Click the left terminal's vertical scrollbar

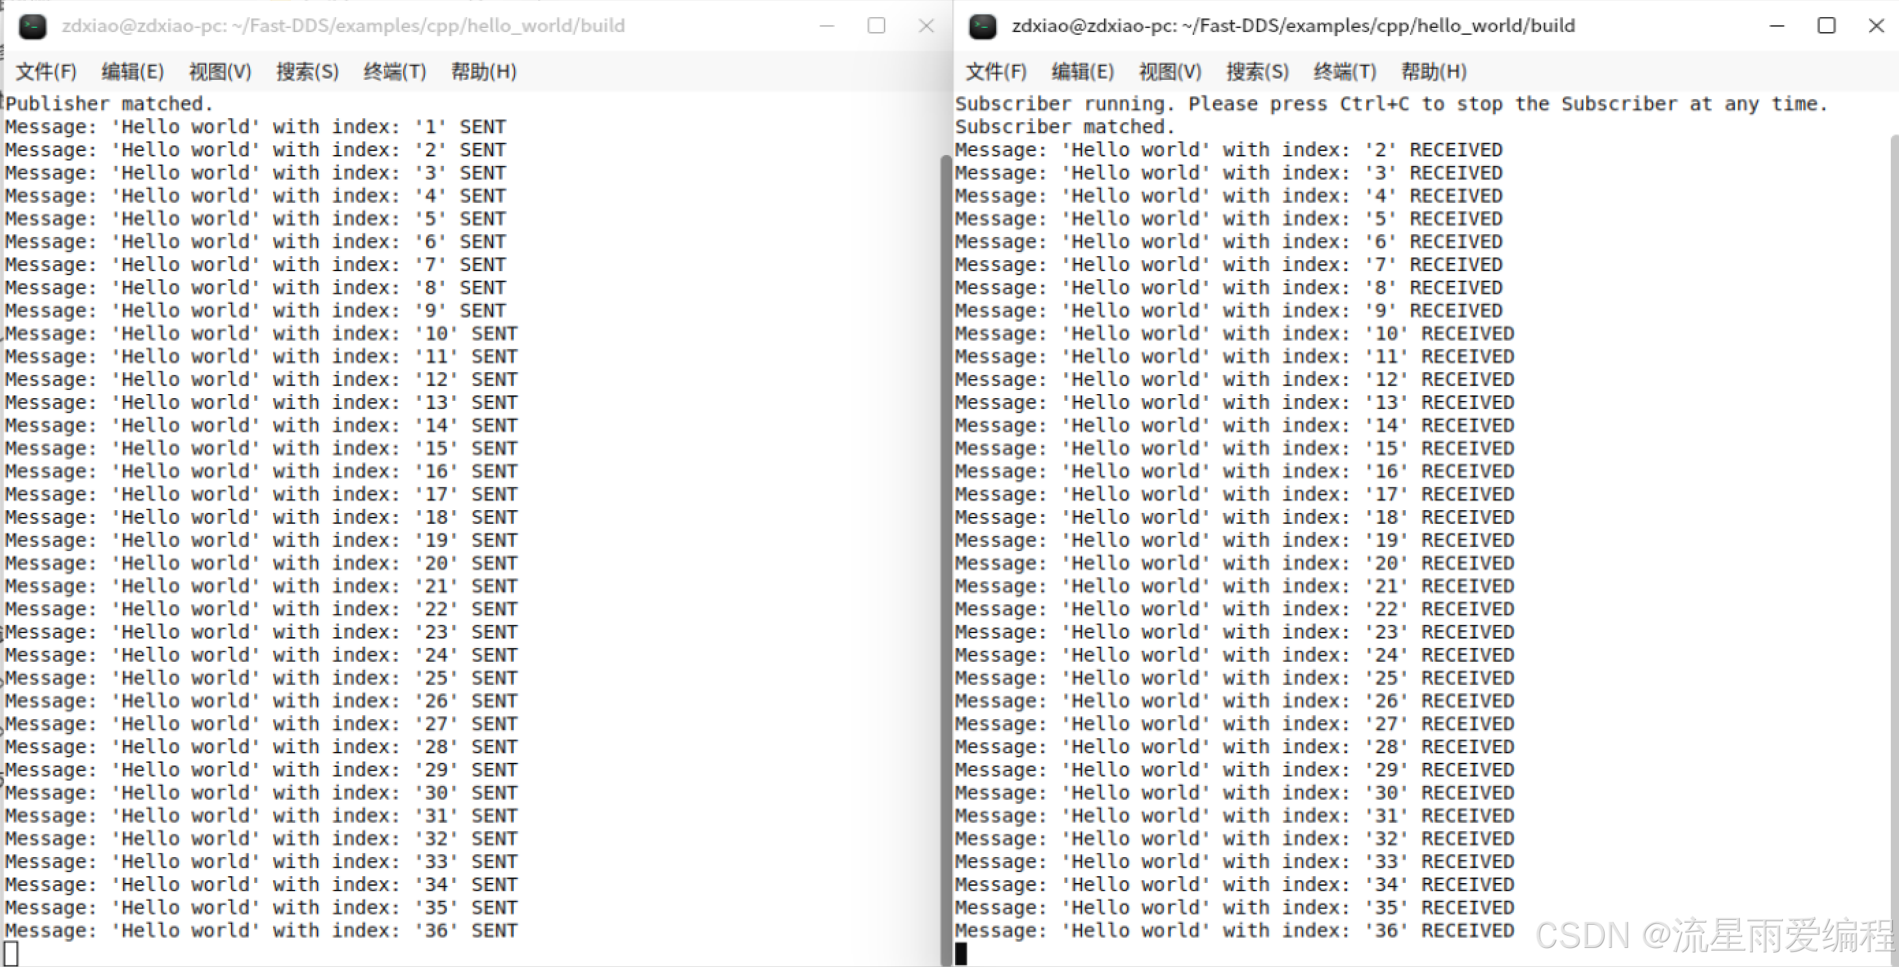click(x=946, y=559)
